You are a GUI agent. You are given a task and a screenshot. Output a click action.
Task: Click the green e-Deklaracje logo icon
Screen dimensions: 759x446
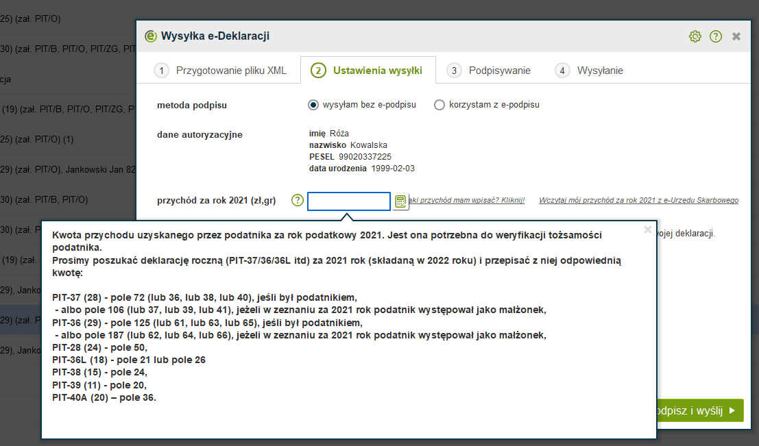150,36
